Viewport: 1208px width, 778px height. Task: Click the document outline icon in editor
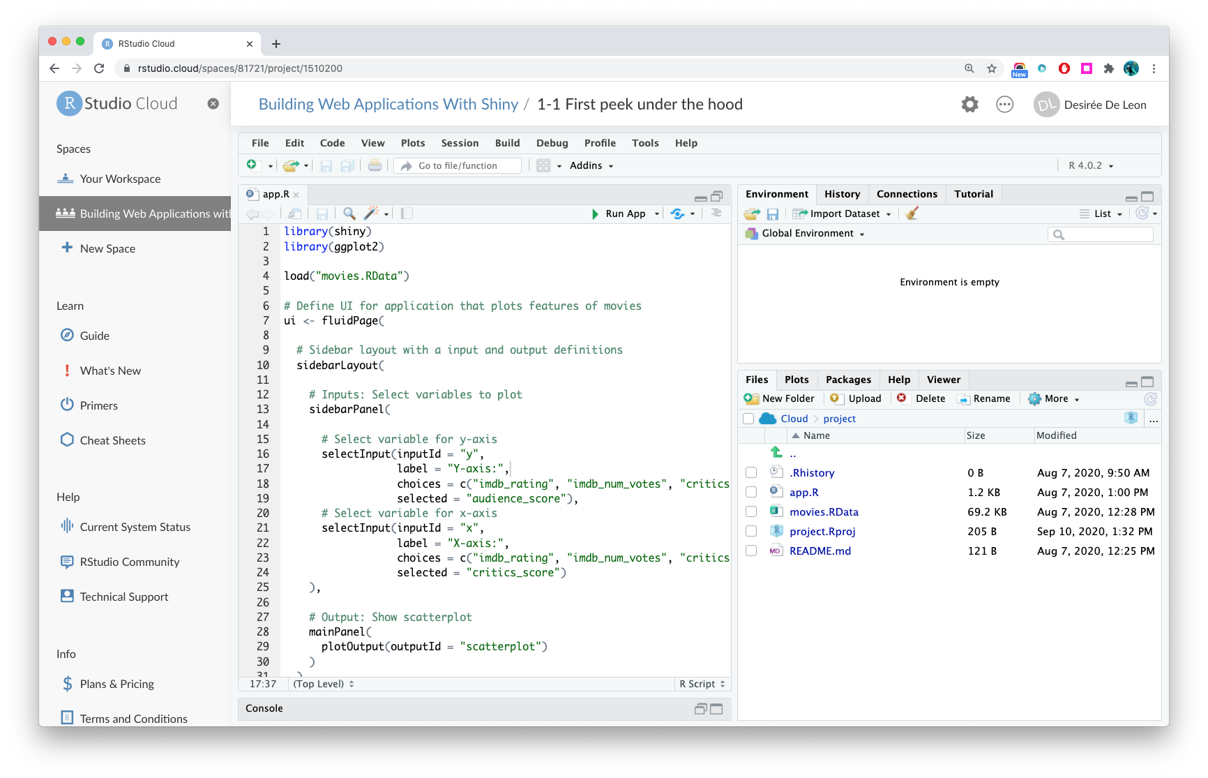pyautogui.click(x=716, y=213)
